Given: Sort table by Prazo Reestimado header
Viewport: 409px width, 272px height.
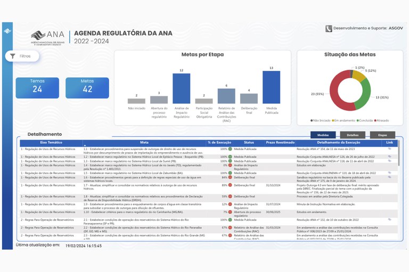Looking at the screenshot, I should tap(281, 142).
